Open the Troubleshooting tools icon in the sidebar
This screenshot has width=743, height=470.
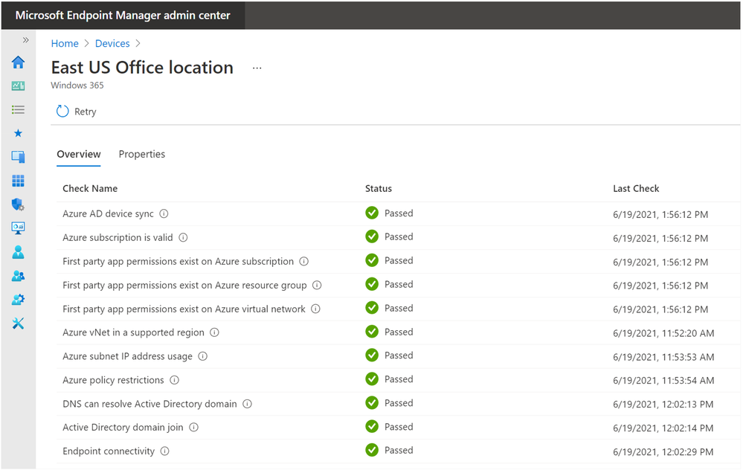click(x=18, y=323)
